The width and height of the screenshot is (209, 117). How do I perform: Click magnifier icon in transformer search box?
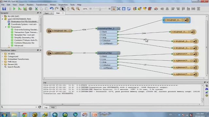(x=2, y=107)
